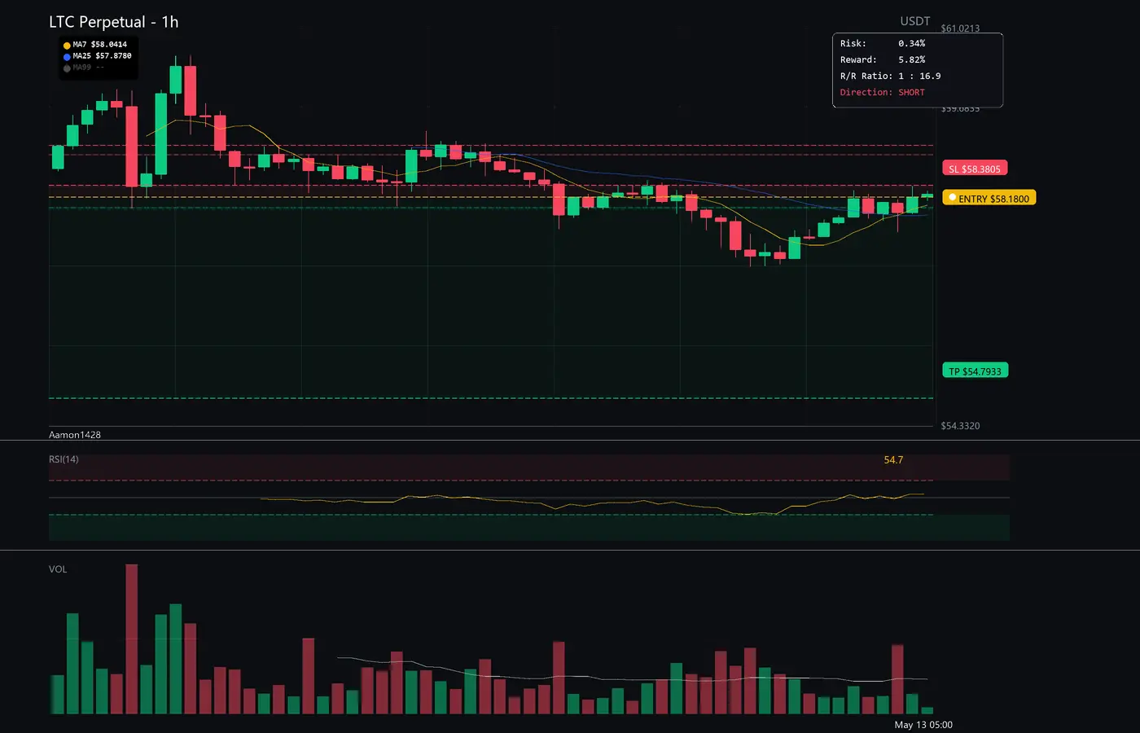Click the chart title LTC Perpetual - 1h
The width and height of the screenshot is (1140, 733).
tap(113, 22)
